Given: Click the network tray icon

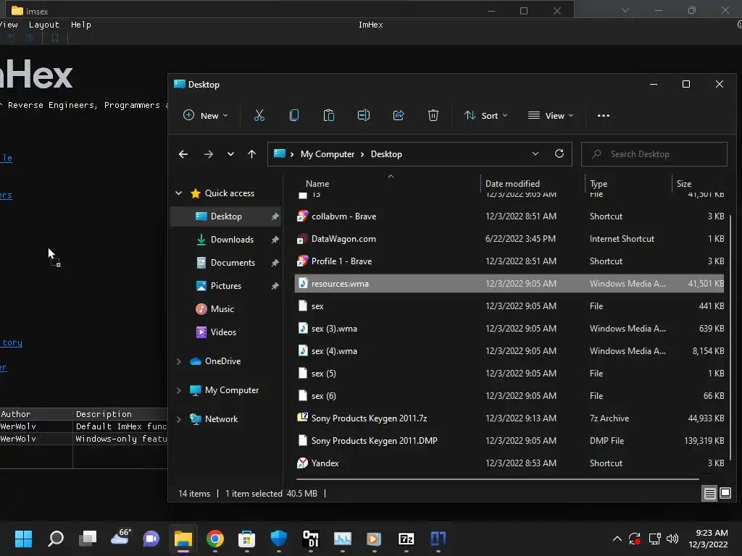Looking at the screenshot, I should tap(654, 539).
